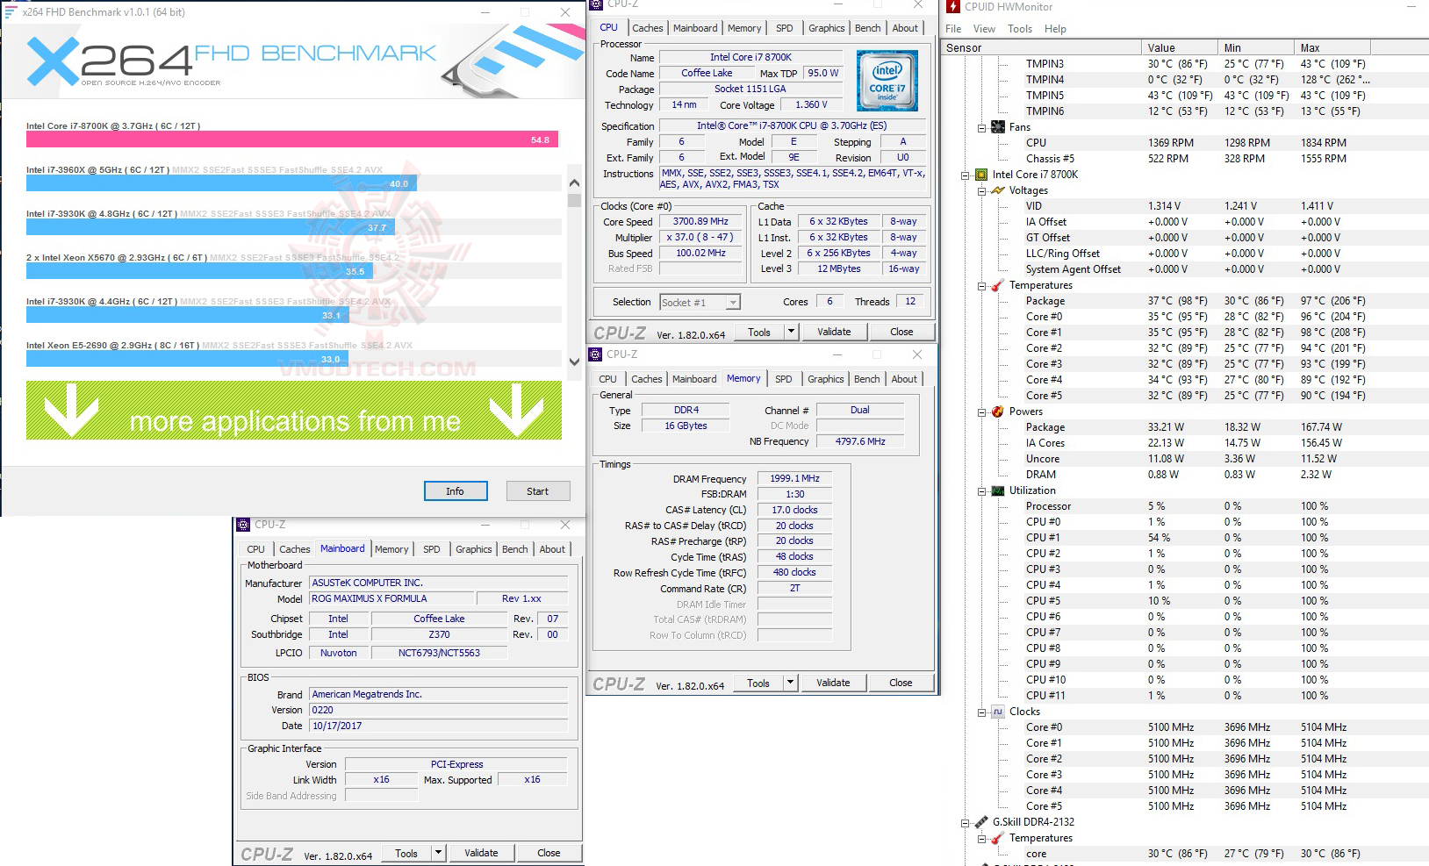Click the memory icon beside G.Skill DDR4-2132

(982, 822)
